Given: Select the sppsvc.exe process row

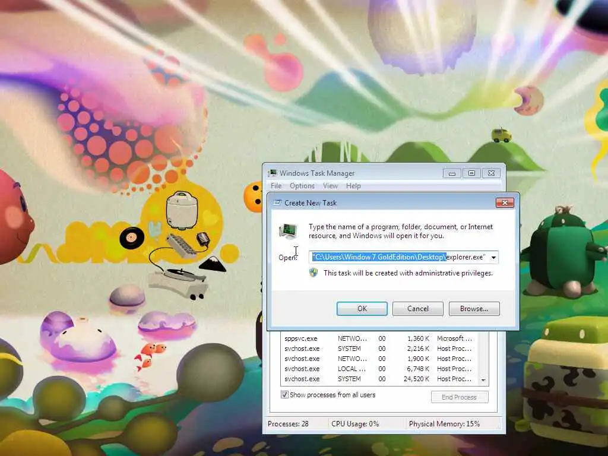Looking at the screenshot, I should 379,338.
